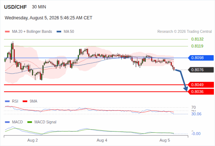Click the MACD Signal green legend marker
The image size is (215, 146).
[x=30, y=122]
